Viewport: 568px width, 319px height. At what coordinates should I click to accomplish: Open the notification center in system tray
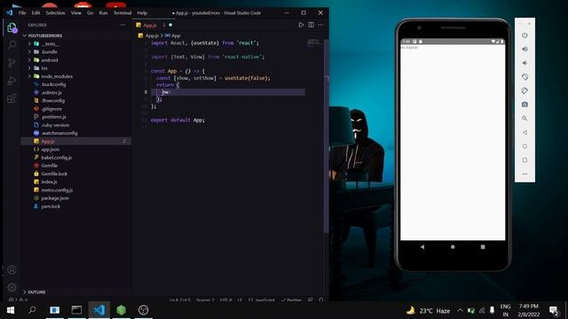[554, 310]
